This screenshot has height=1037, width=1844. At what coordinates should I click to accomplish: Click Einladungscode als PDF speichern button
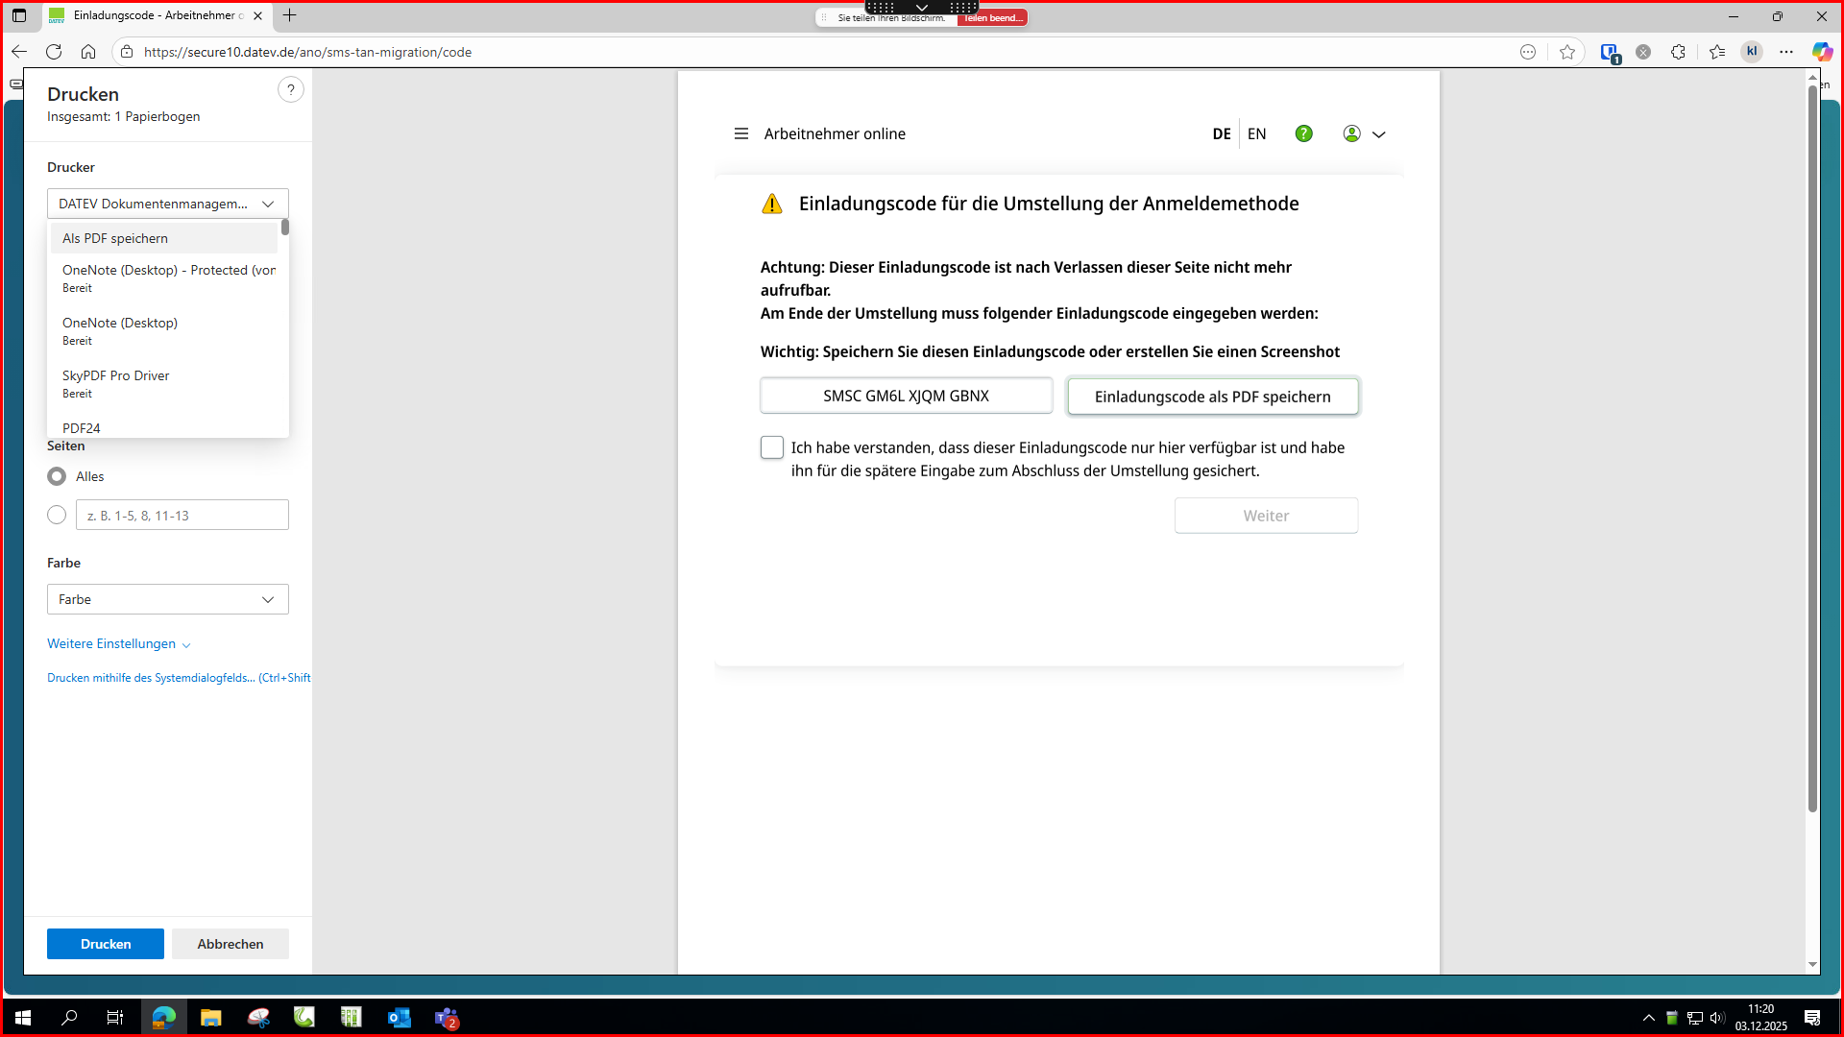tap(1212, 397)
